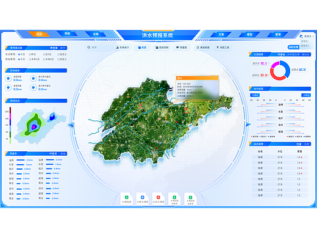Click the user avatar icon beside 管理员

[301, 36]
